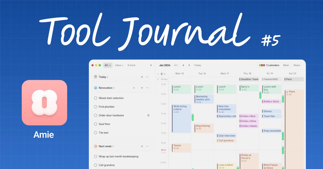The width and height of the screenshot is (323, 169).
Task: Click the Renovation list blue icon
Action: point(95,88)
